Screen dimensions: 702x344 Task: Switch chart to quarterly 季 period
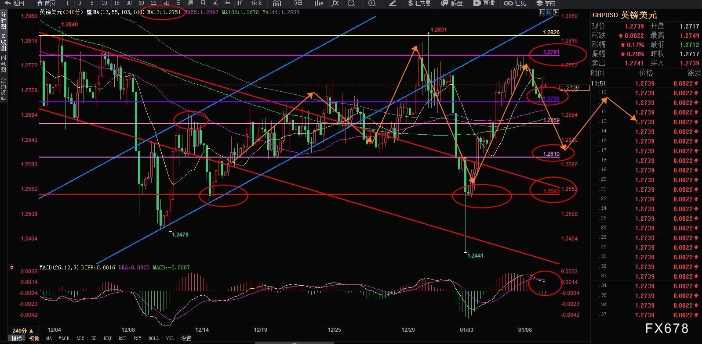coord(215,3)
